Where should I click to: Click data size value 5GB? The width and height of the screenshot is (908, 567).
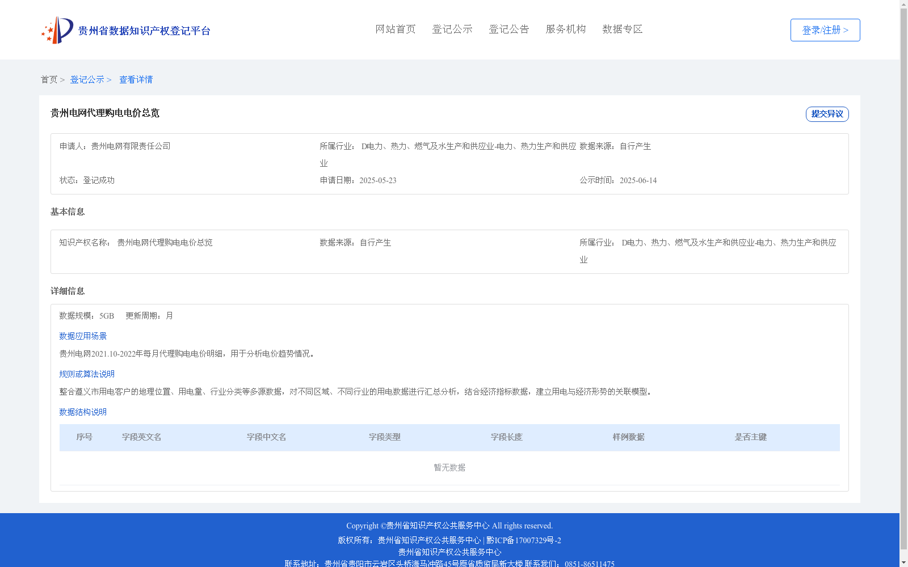[107, 316]
